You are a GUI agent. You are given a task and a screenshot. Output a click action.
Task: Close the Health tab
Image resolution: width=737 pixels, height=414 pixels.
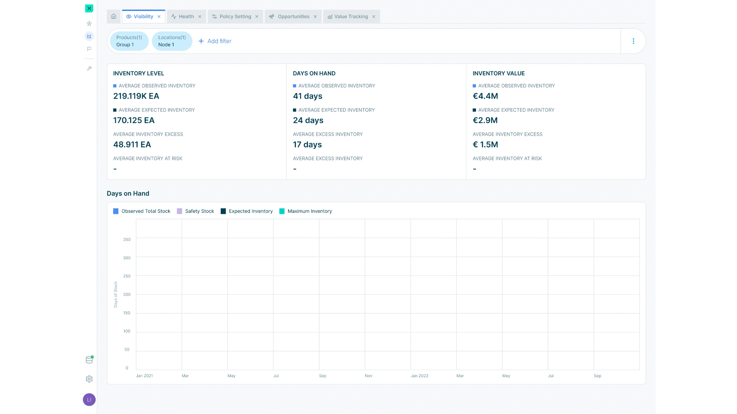tap(200, 16)
